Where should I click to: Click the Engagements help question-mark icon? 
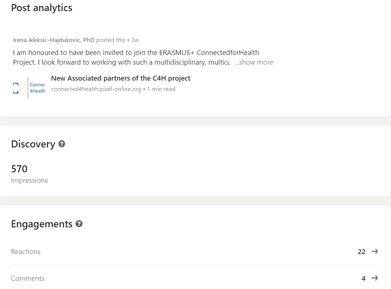coord(79,224)
